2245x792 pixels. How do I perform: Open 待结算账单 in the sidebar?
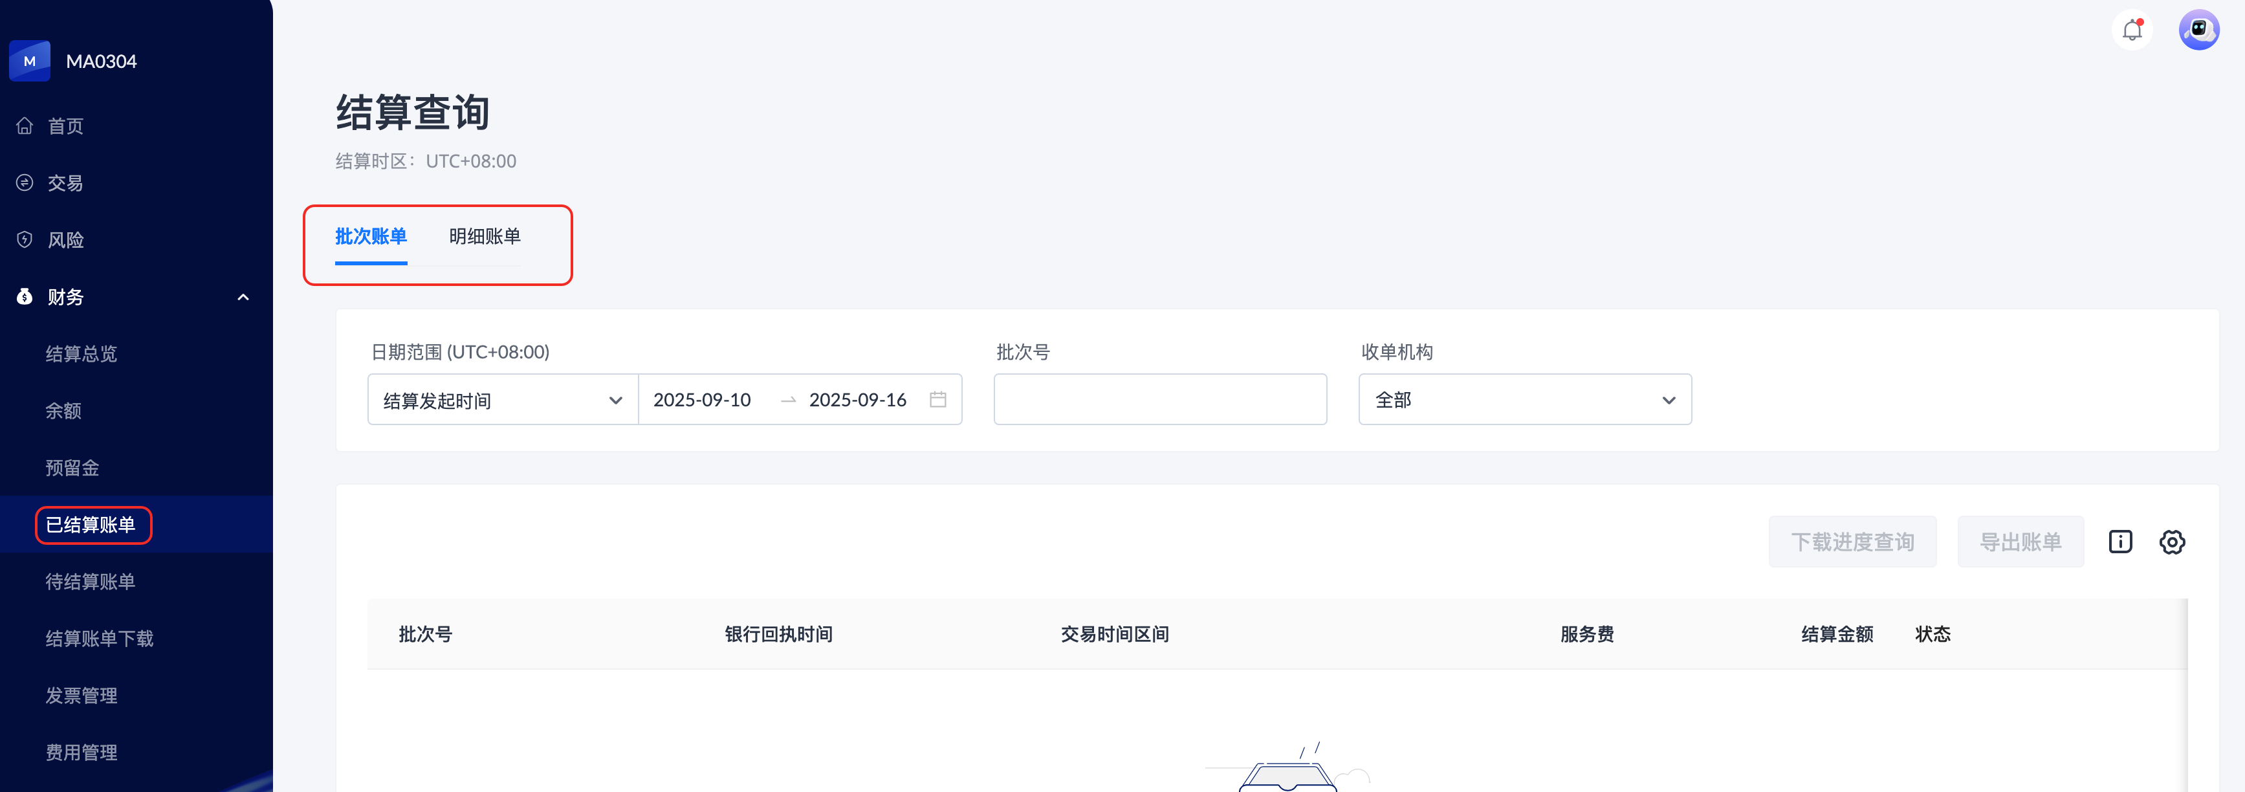(90, 582)
